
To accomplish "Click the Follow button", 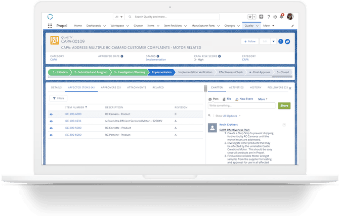I will tap(250, 41).
